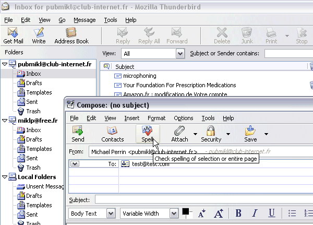Select Trash under pubmikl@club-internet.fr
The image size is (313, 225).
(x=33, y=111)
